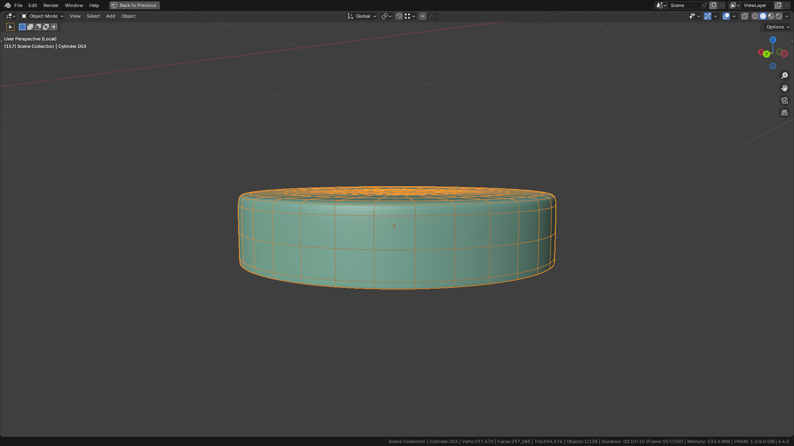Pin the Scene to workspace

point(704,5)
